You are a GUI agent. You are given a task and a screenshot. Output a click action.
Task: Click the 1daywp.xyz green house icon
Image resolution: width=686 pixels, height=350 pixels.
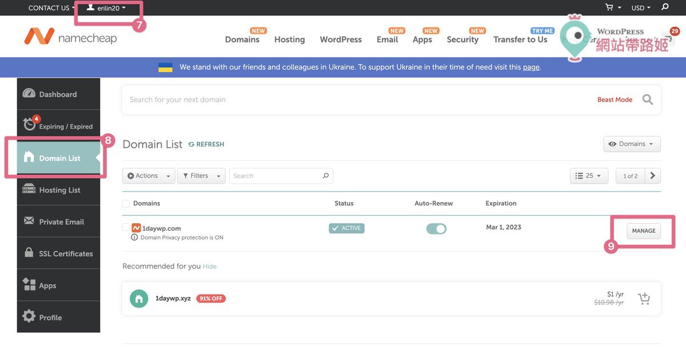coord(139,298)
